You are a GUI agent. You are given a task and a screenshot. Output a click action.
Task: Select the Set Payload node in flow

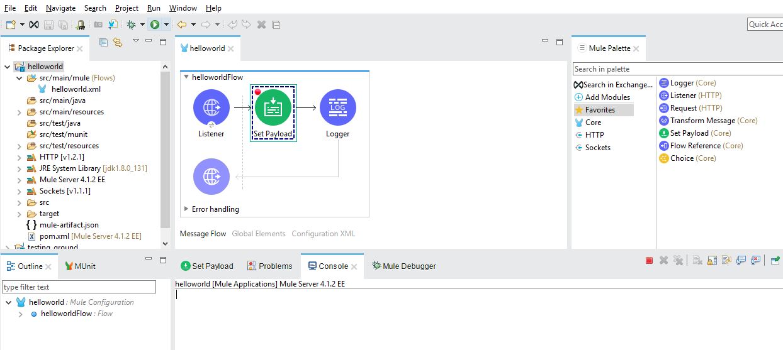(273, 108)
